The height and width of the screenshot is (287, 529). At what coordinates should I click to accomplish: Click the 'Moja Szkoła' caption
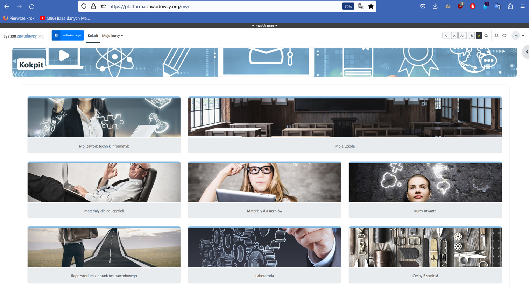pos(345,146)
